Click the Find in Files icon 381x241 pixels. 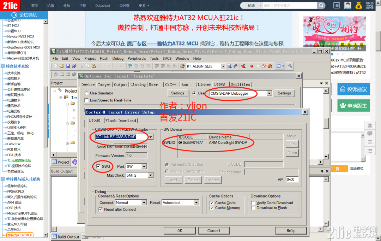pos(182,66)
